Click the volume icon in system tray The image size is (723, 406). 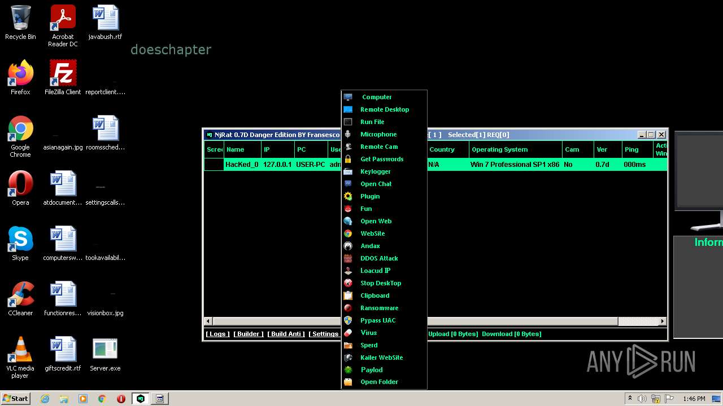click(x=642, y=399)
